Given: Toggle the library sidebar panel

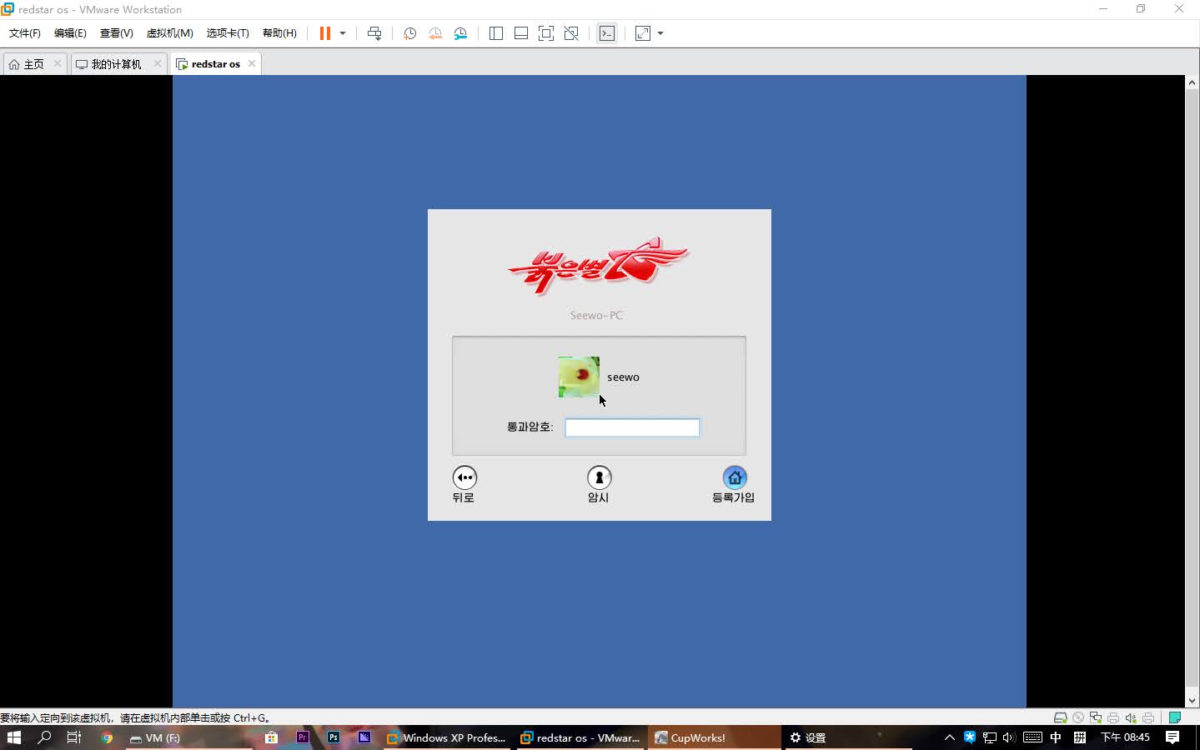Looking at the screenshot, I should [x=496, y=33].
